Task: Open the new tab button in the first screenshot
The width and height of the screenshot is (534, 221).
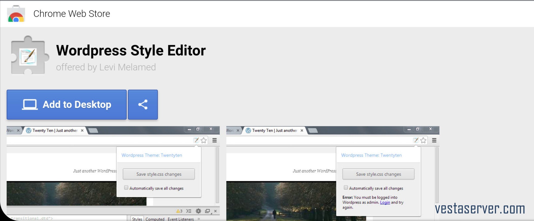Action: click(93, 131)
